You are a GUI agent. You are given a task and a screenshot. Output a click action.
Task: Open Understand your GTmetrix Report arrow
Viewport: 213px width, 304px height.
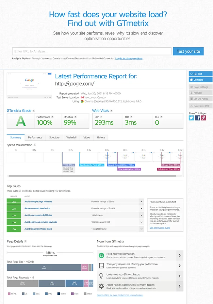tap(180, 276)
